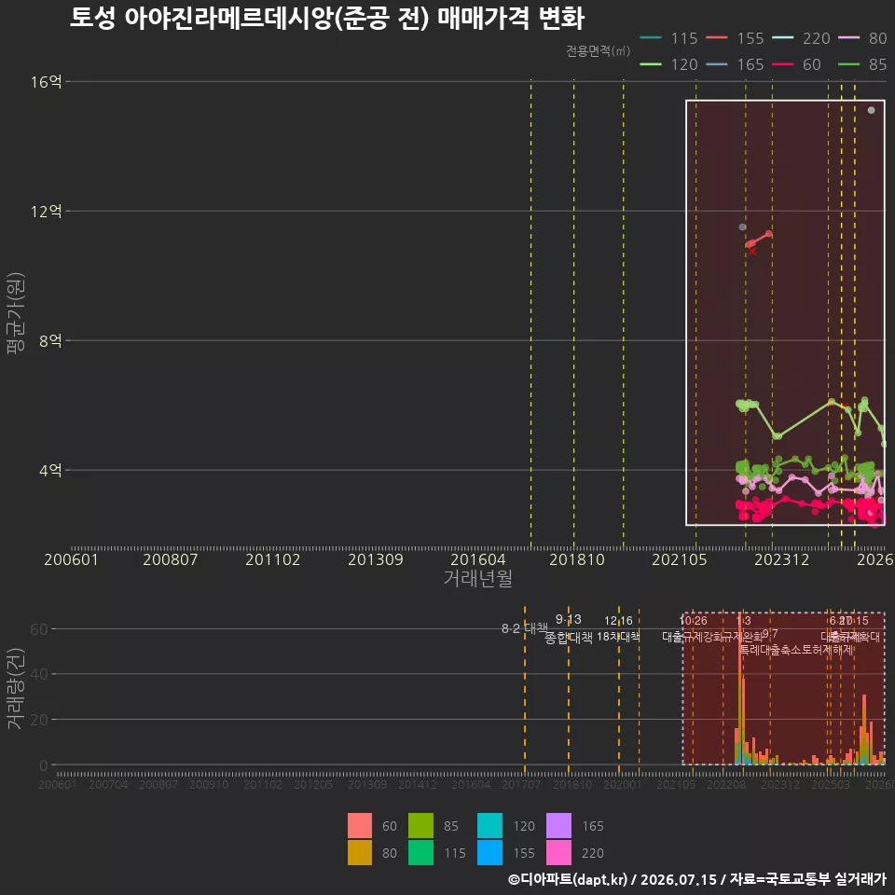Click the olive-green 85 bar legend swatch
This screenshot has width=895, height=895.
420,825
